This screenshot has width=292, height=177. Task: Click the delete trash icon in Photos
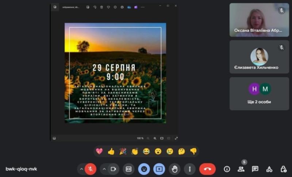(101, 7)
